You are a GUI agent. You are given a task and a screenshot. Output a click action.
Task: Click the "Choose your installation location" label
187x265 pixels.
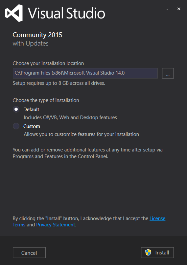coord(48,63)
